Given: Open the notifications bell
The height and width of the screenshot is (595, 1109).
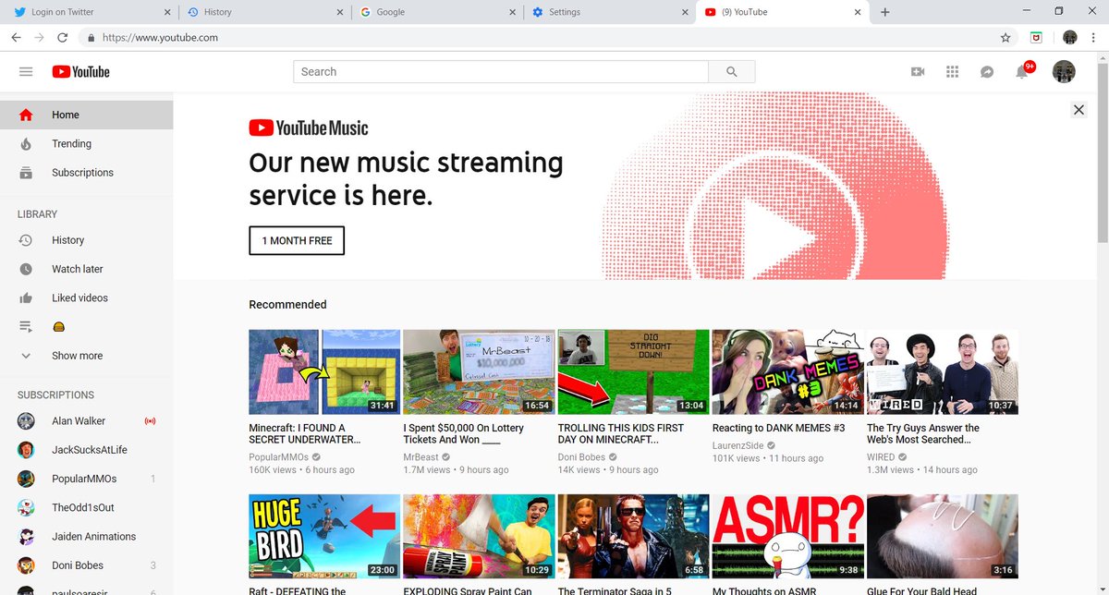Looking at the screenshot, I should pos(1023,70).
